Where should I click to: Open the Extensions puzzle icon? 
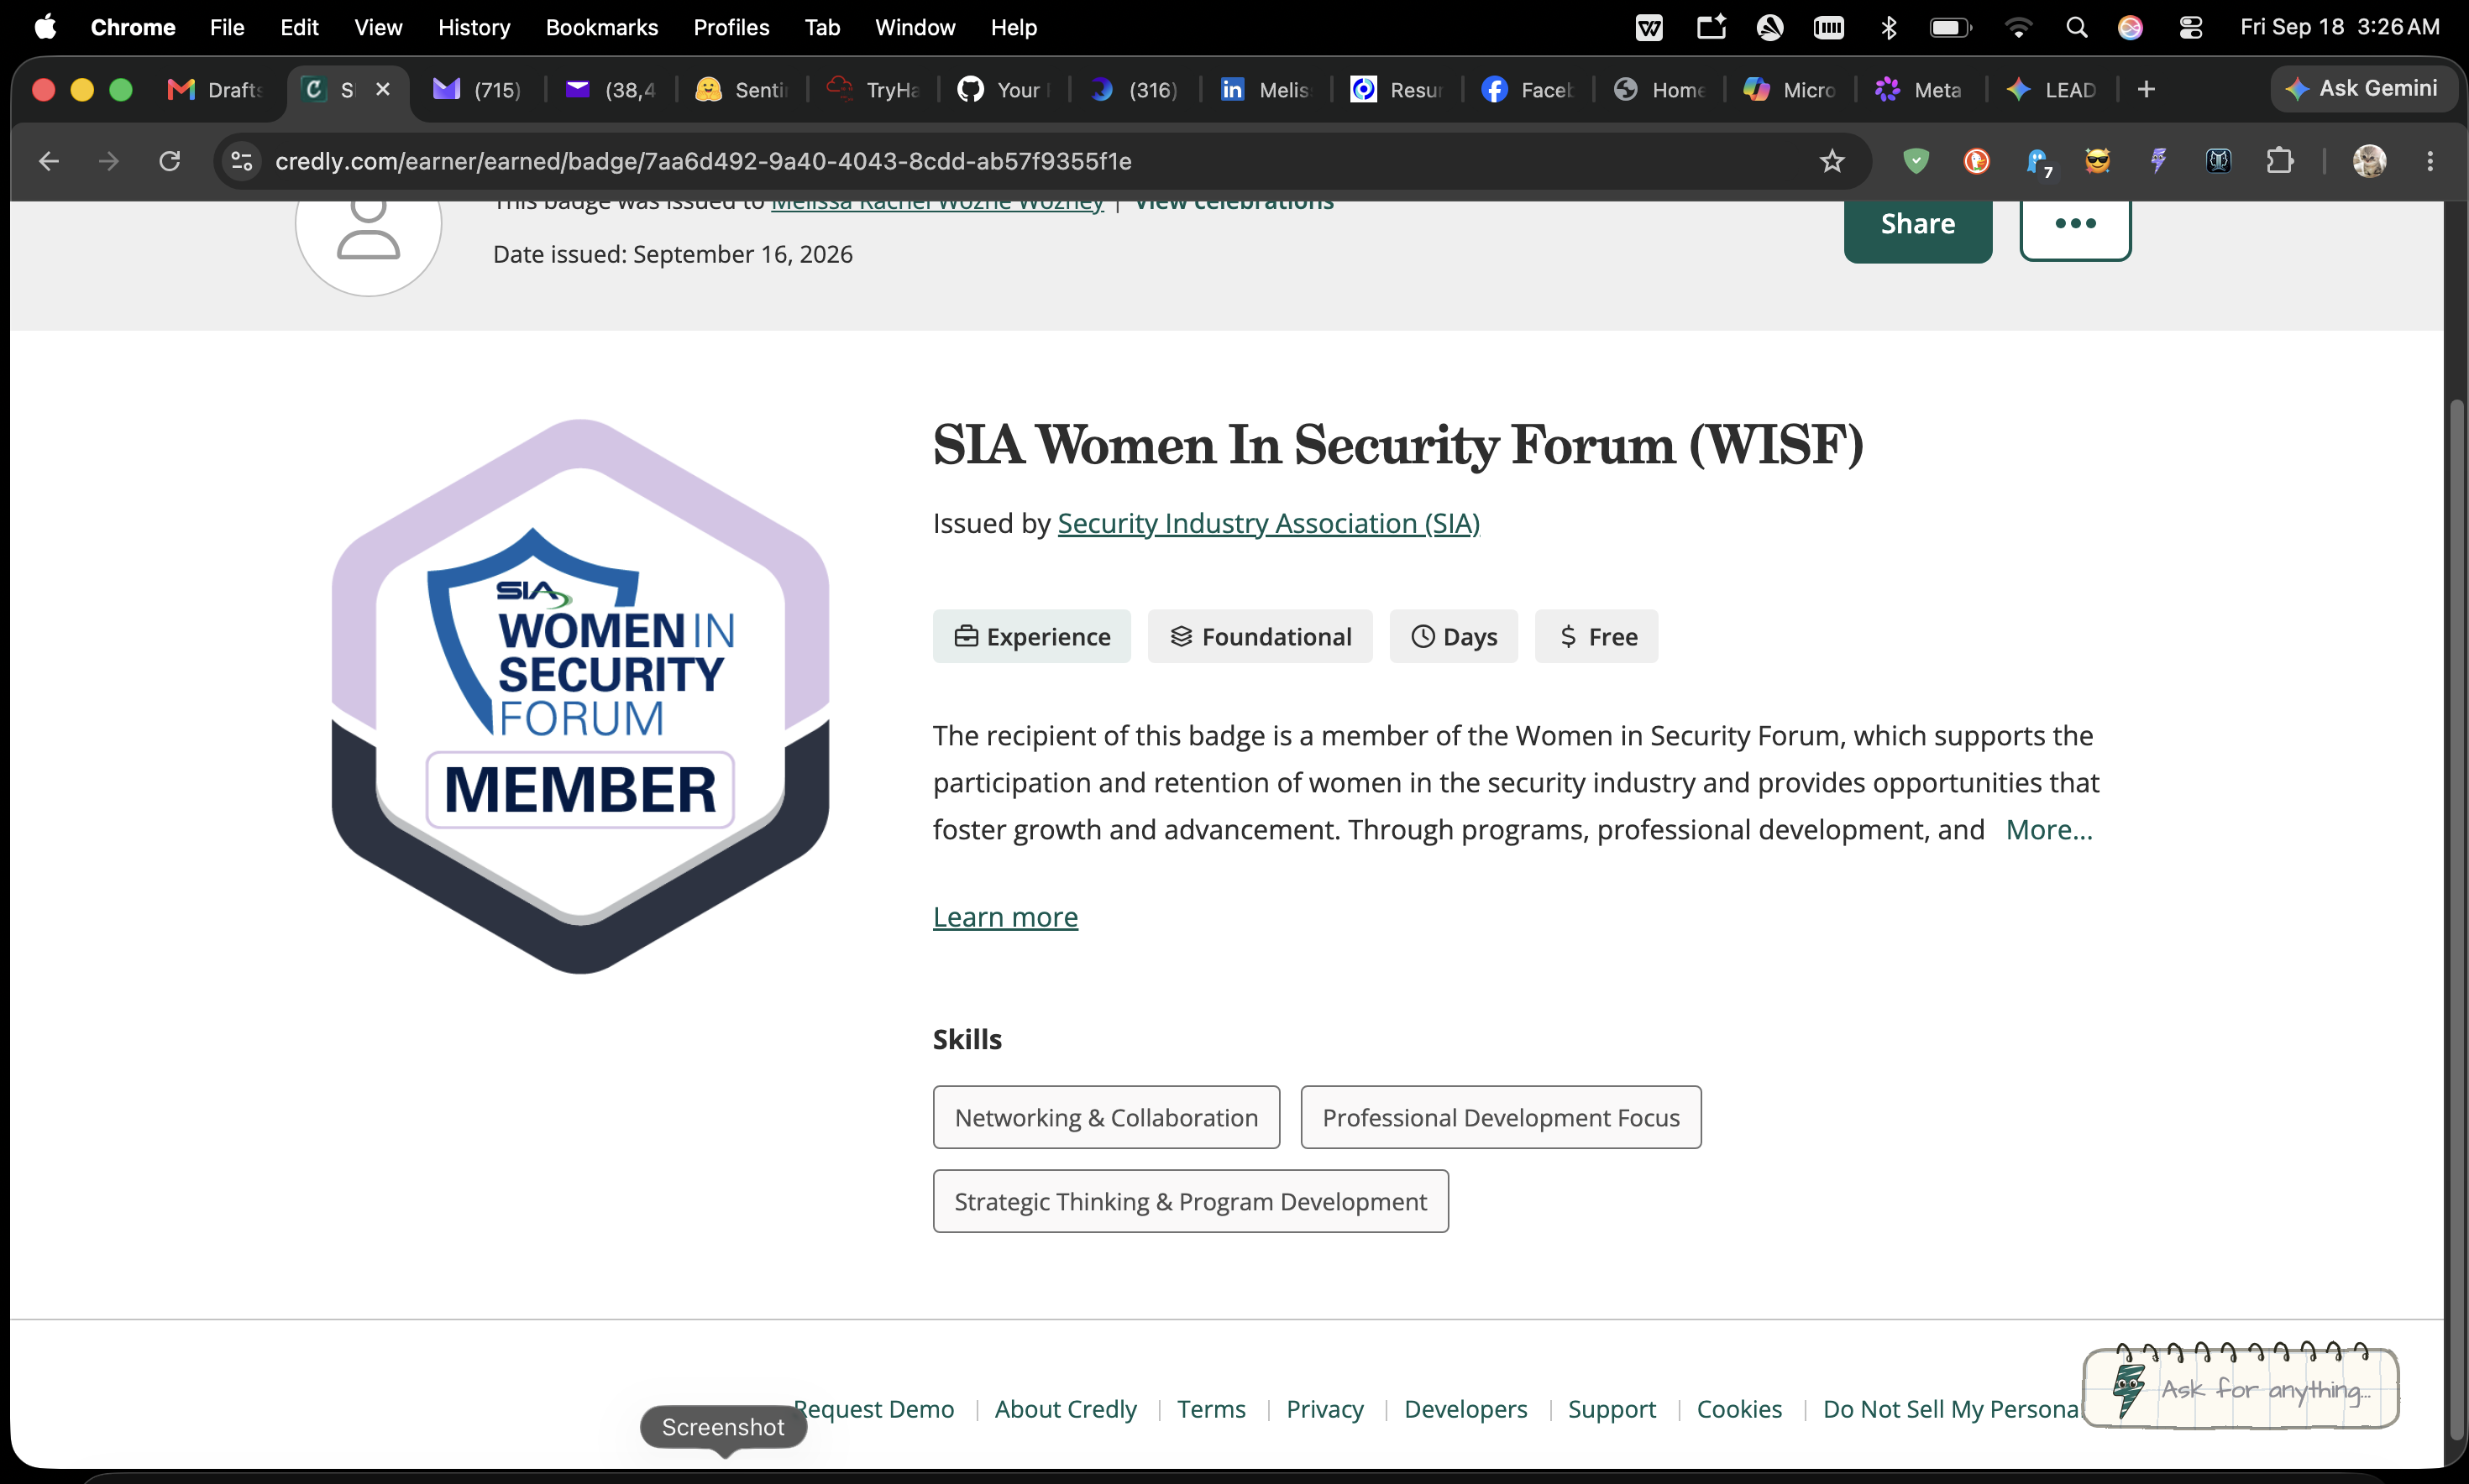click(2280, 161)
